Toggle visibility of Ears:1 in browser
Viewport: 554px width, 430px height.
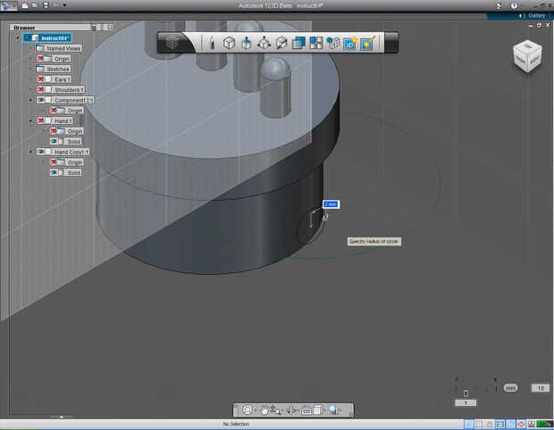click(x=41, y=79)
